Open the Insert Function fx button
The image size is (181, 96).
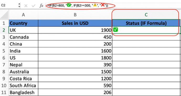pos(41,6)
